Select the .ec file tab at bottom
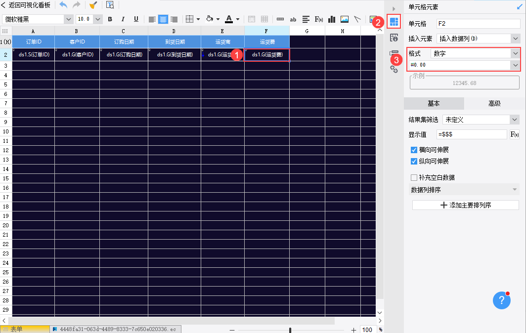The width and height of the screenshot is (526, 333). point(115,330)
